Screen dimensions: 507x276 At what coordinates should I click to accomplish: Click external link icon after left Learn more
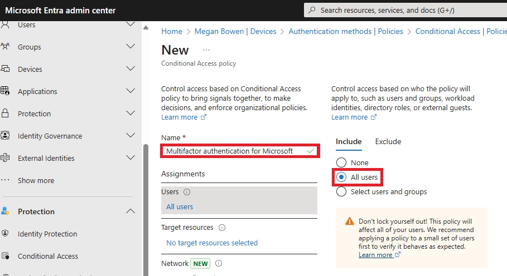coord(204,117)
